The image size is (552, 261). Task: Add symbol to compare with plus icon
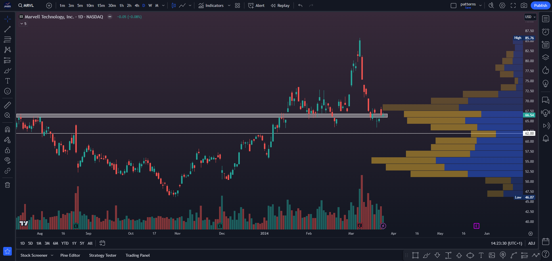(49, 5)
